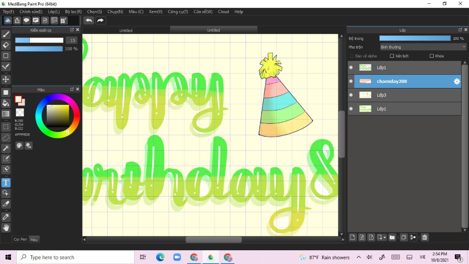Screen dimensions: 469x264
Task: Select the Select Pen tool
Action: [x=5, y=159]
